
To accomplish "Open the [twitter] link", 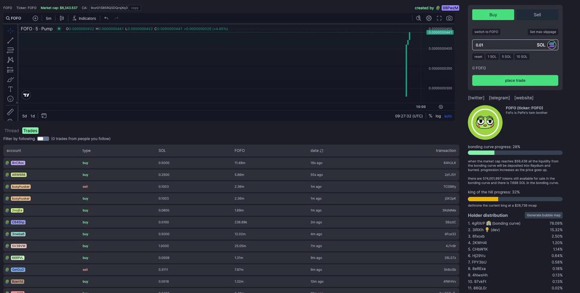I will [x=476, y=98].
